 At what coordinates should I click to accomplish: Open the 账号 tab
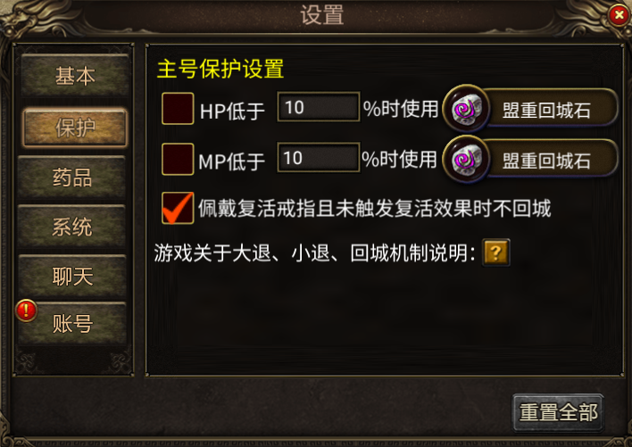(72, 323)
